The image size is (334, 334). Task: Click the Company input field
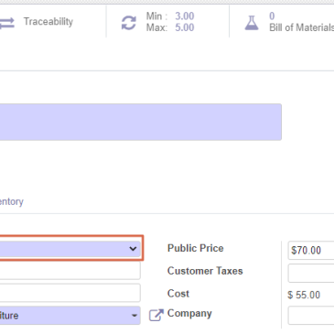click(x=311, y=316)
